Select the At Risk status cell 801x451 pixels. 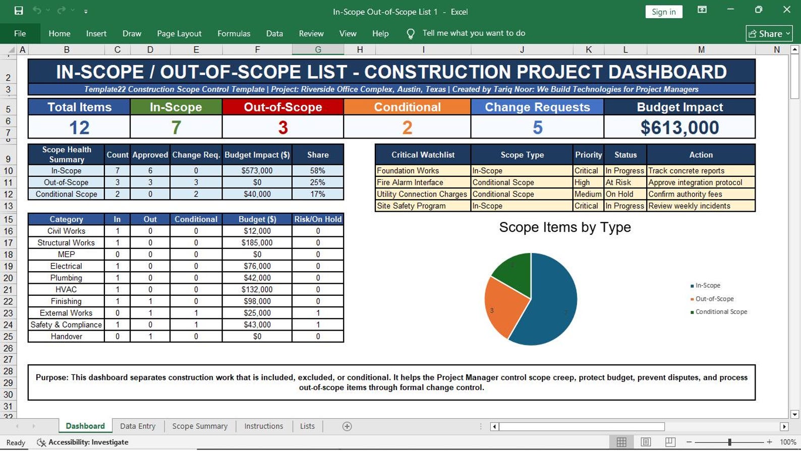(x=625, y=182)
